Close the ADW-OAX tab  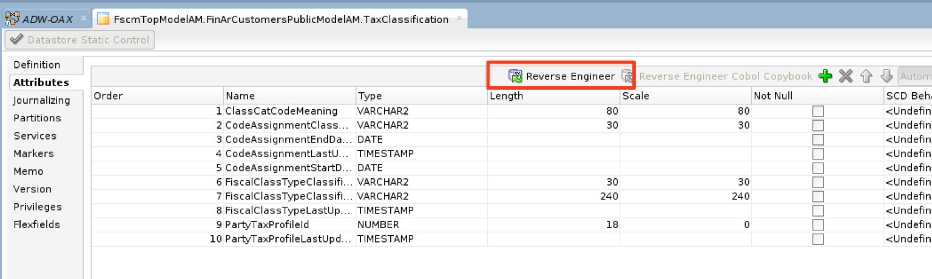coord(83,19)
